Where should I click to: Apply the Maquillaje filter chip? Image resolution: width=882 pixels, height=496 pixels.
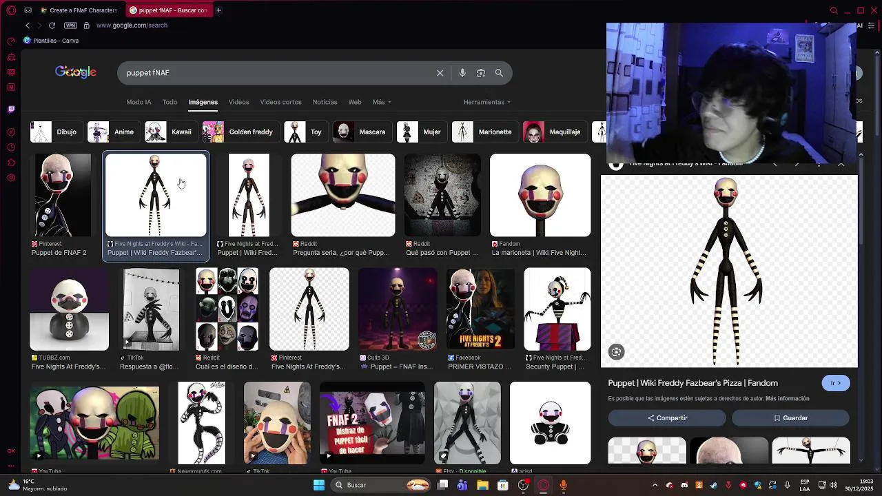[x=555, y=132]
